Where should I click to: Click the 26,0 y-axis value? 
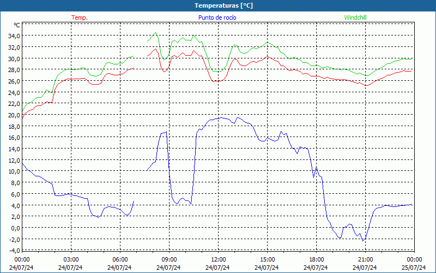[14, 81]
